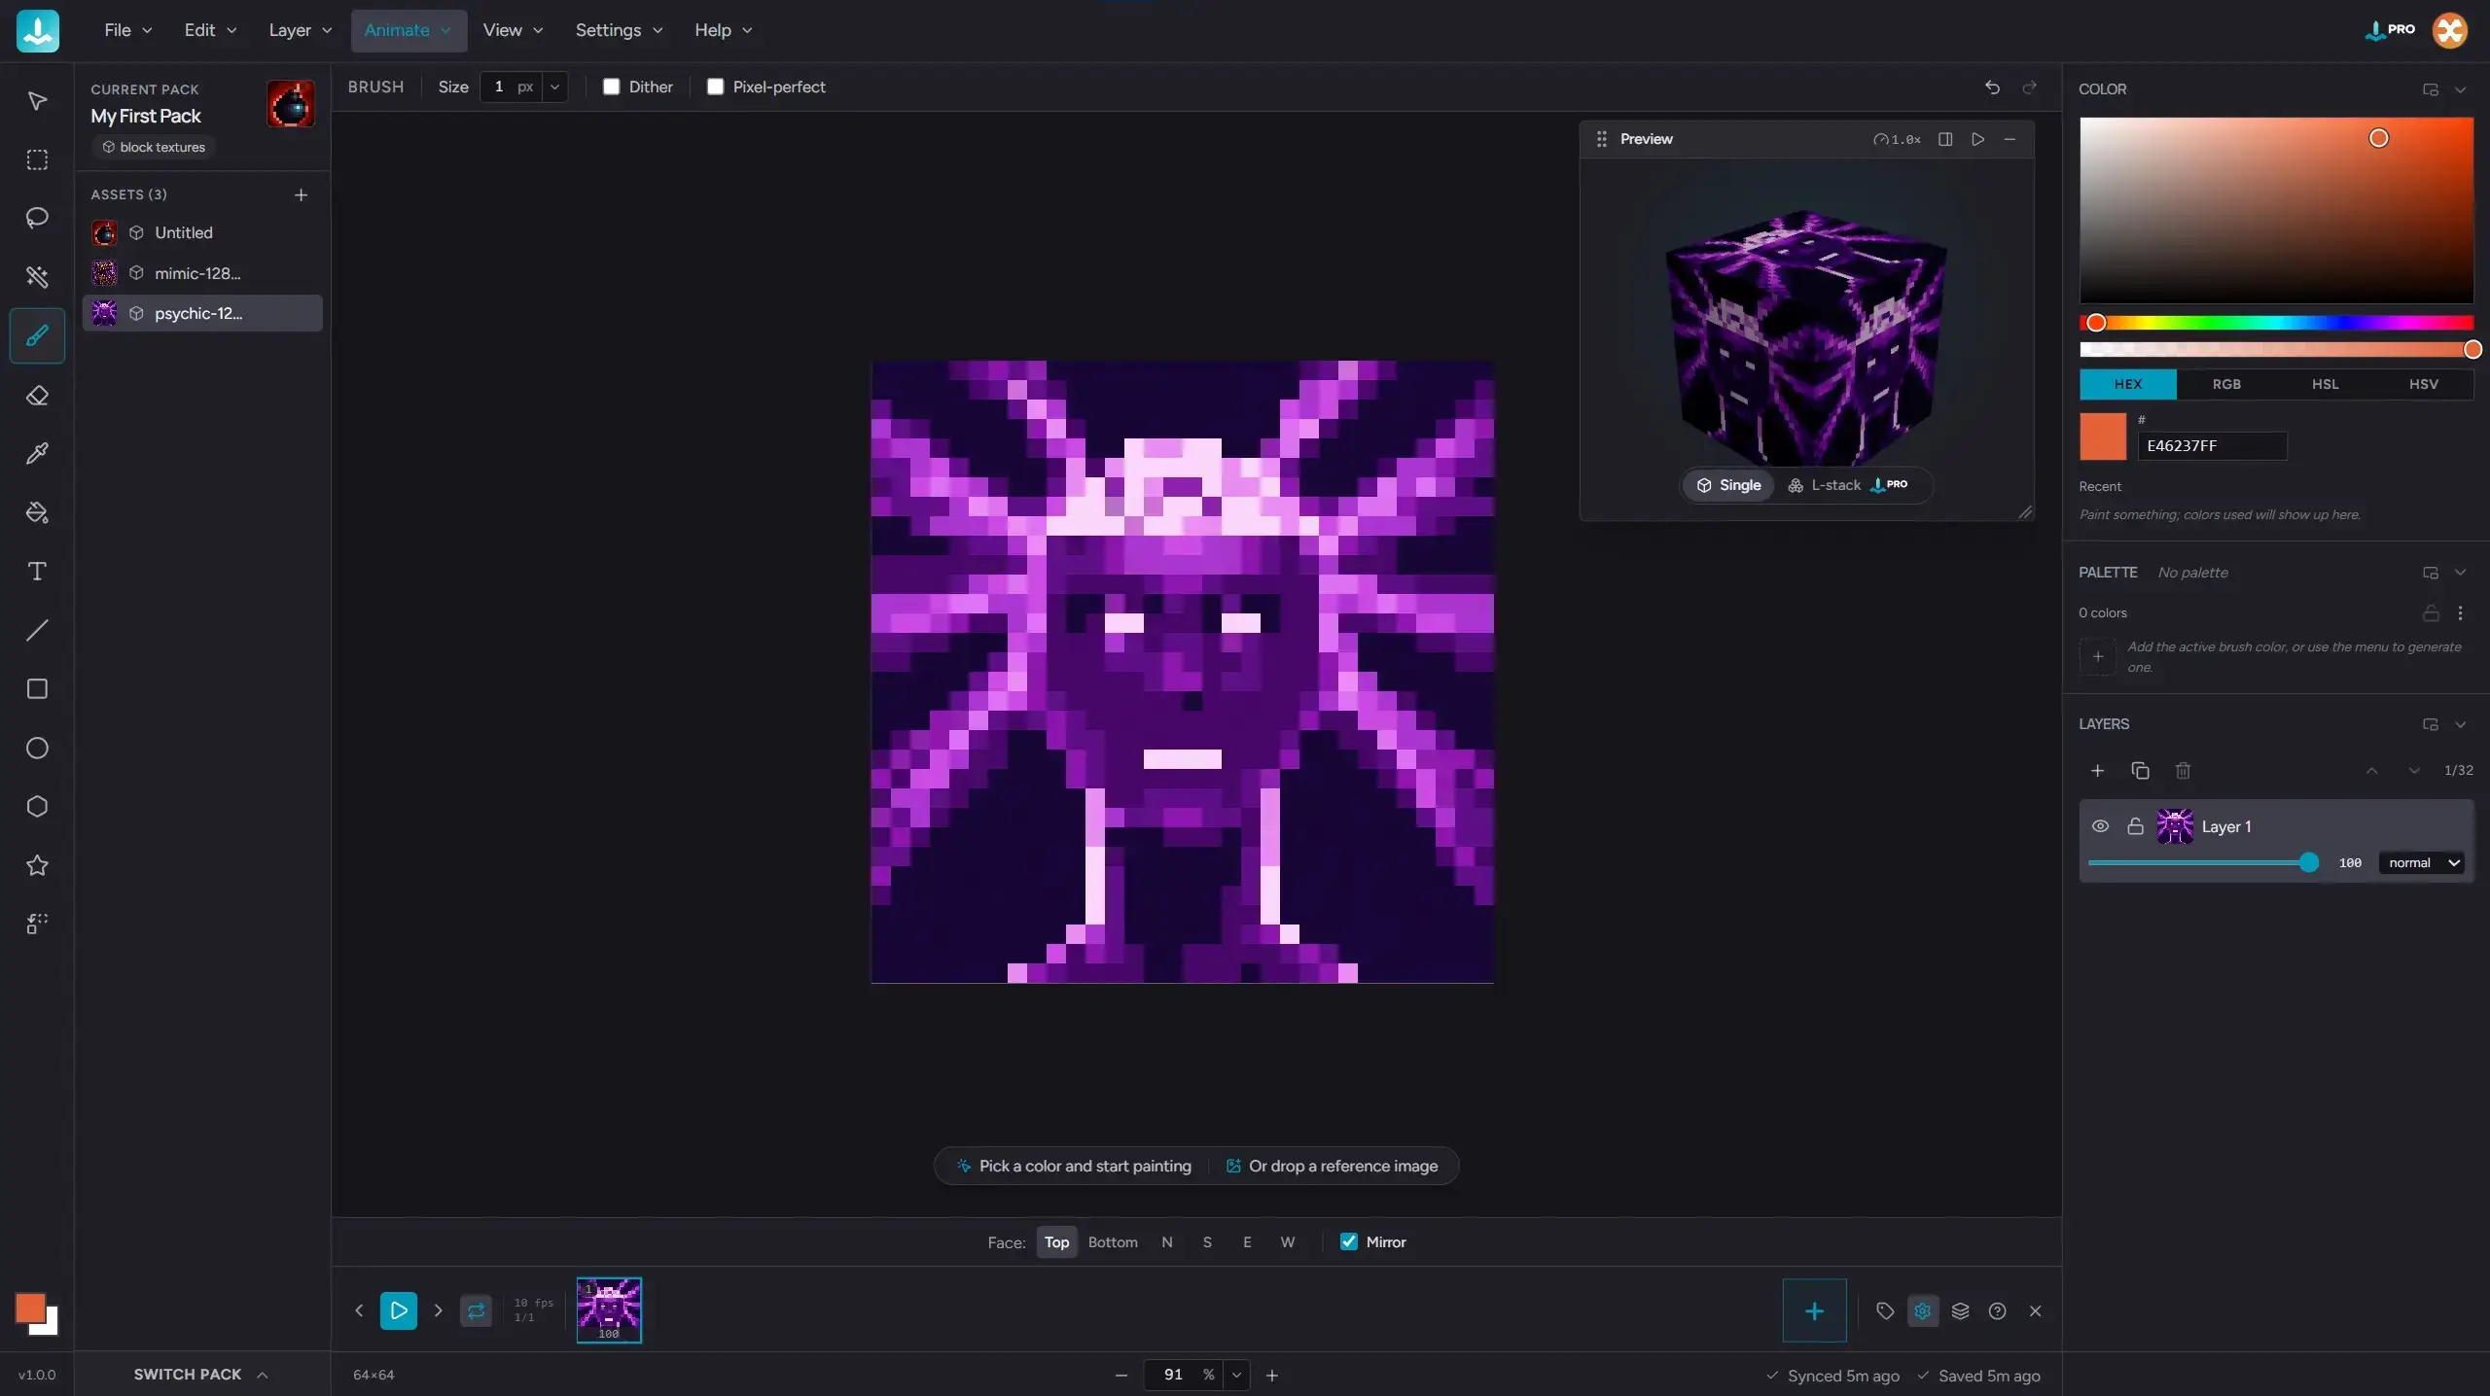The width and height of the screenshot is (2490, 1396).
Task: Select the rectangle shape tool
Action: (x=37, y=689)
